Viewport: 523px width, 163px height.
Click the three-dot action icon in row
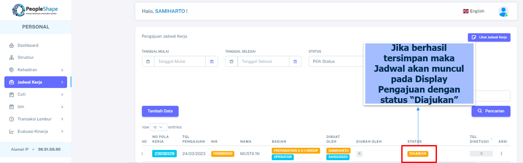click(501, 154)
